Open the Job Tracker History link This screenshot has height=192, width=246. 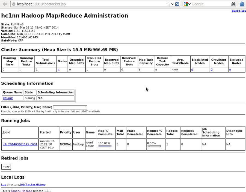point(33,185)
